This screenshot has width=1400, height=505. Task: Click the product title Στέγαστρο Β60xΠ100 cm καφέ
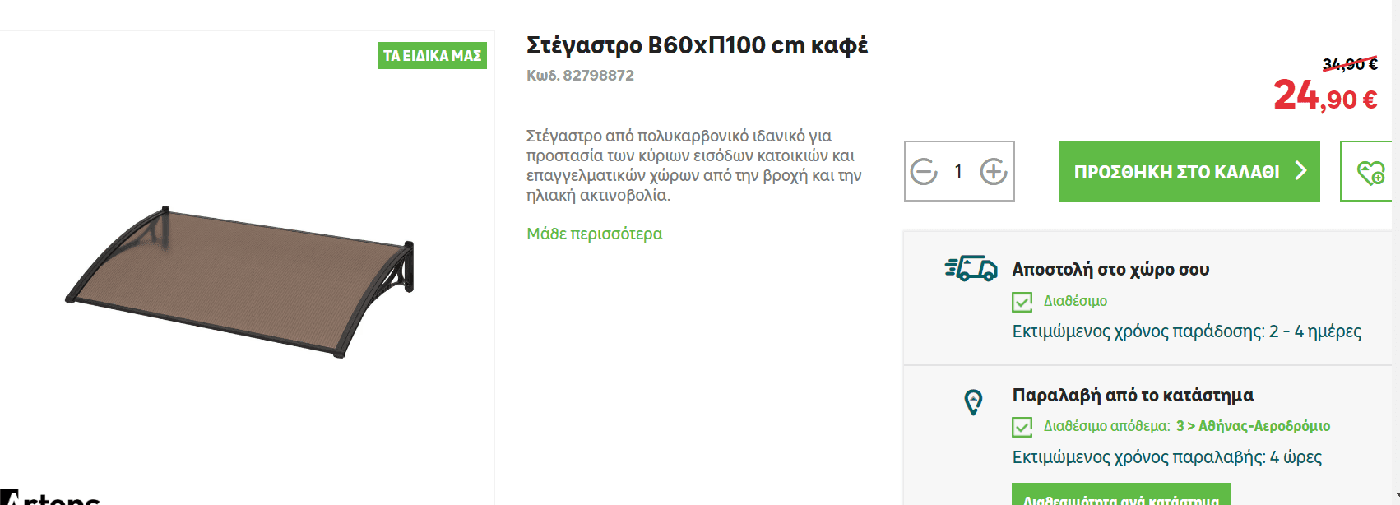[x=698, y=45]
